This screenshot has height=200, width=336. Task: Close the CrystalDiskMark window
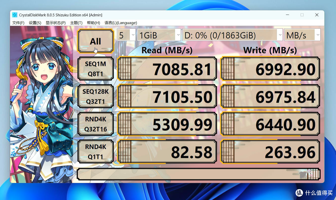tap(317, 15)
